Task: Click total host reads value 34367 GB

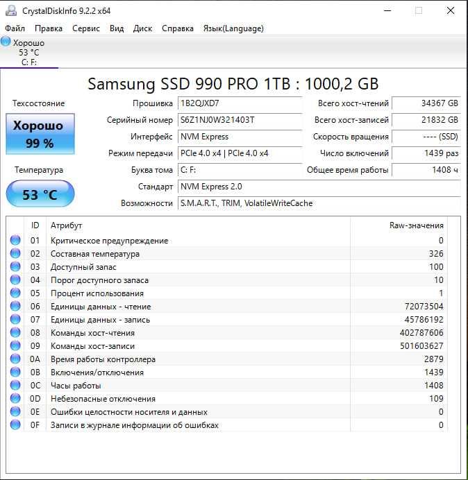Action: coord(426,103)
